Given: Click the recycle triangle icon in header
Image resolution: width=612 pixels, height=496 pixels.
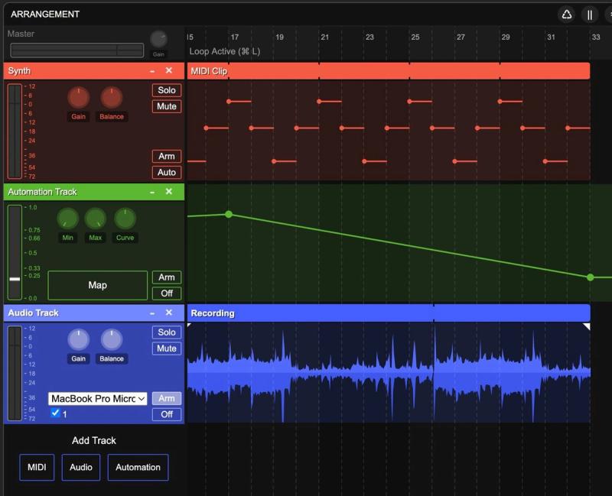Looking at the screenshot, I should (x=567, y=15).
